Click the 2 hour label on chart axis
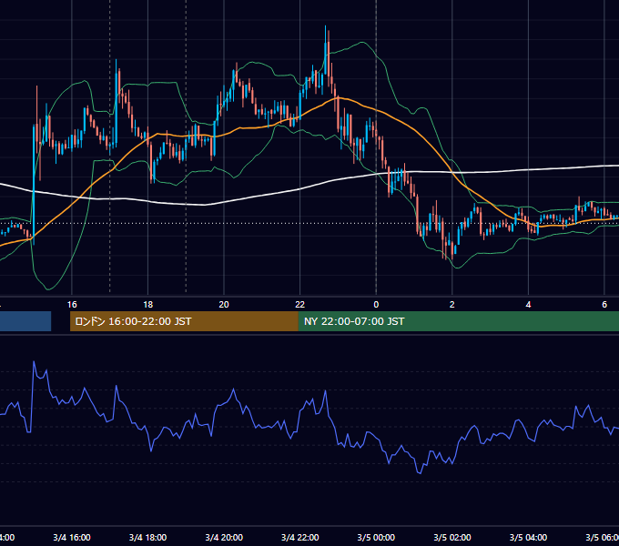Image resolution: width=619 pixels, height=546 pixels. point(452,305)
